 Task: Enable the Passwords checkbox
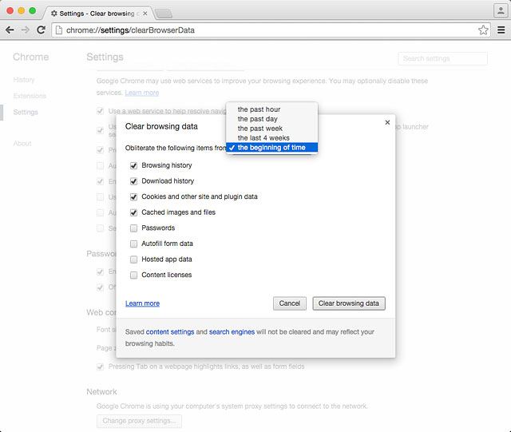click(133, 228)
